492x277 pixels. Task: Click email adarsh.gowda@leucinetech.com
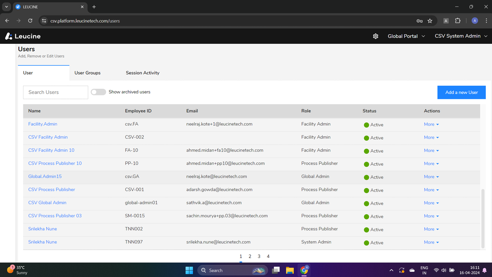pyautogui.click(x=219, y=189)
